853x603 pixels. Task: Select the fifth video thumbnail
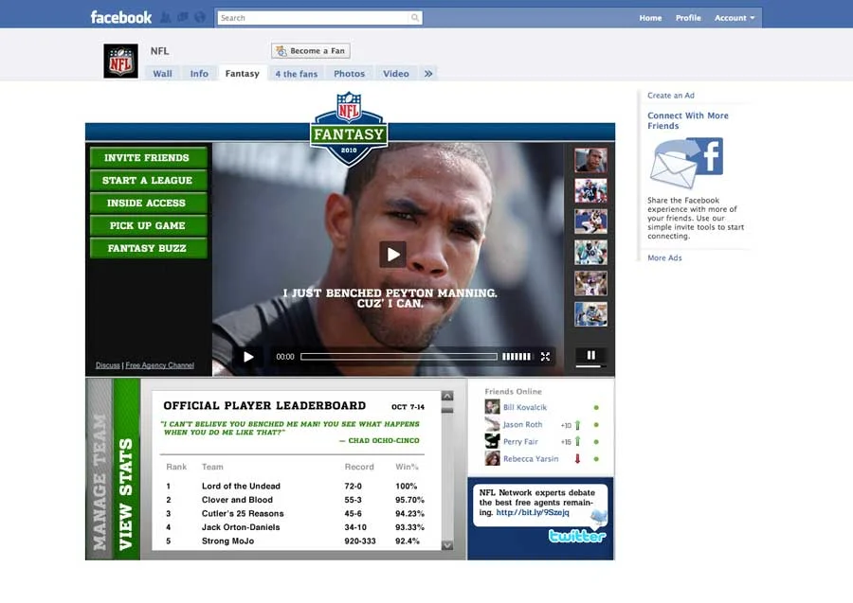tap(590, 284)
